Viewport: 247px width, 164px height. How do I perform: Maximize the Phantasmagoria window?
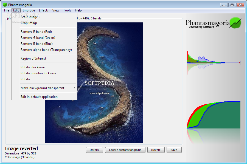click(232, 5)
